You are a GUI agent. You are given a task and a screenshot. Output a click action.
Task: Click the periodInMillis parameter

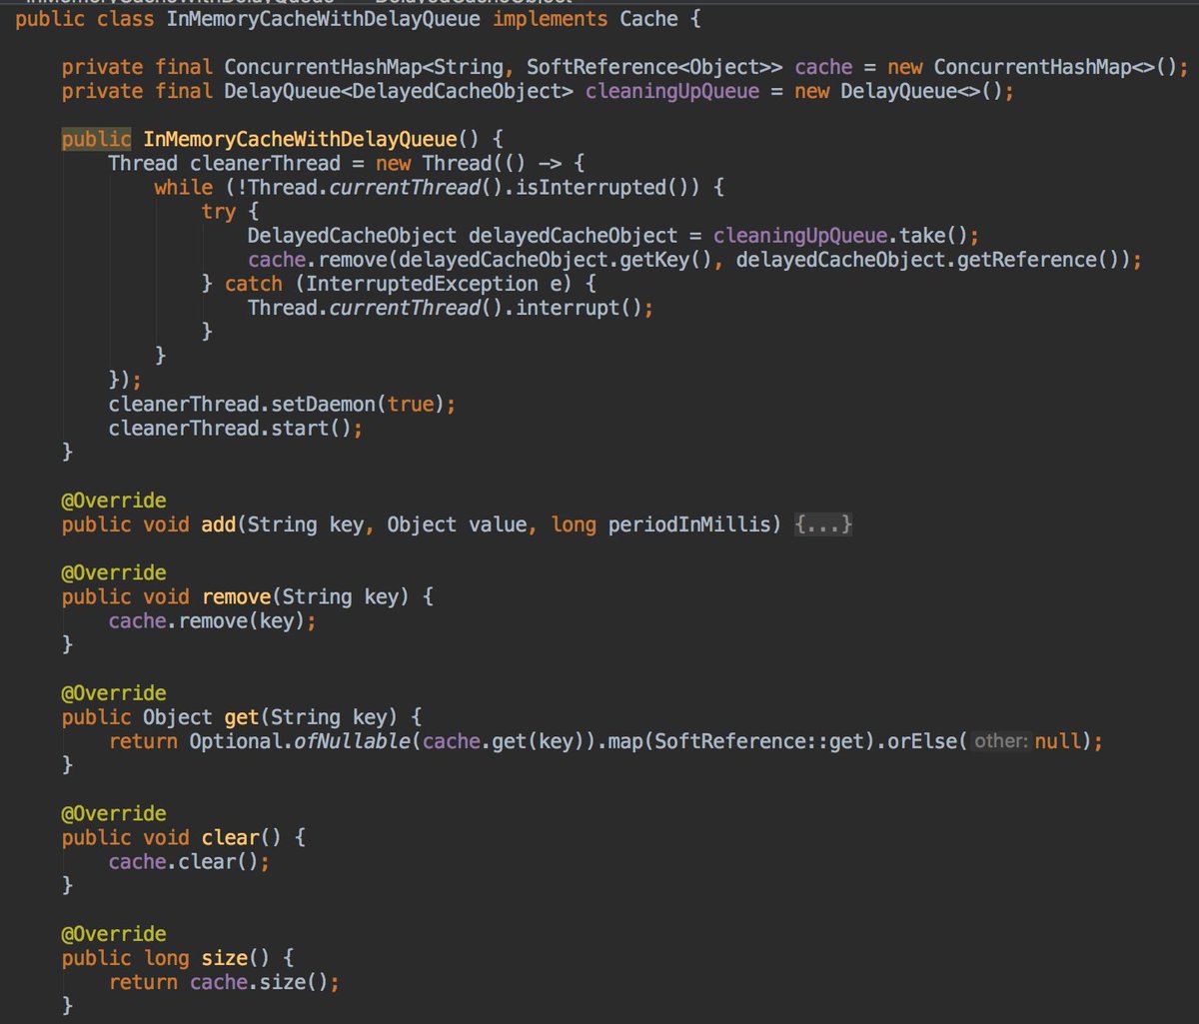pos(688,524)
